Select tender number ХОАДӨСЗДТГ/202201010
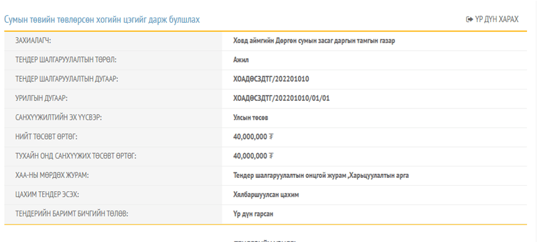The height and width of the screenshot is (242, 537). click(271, 80)
